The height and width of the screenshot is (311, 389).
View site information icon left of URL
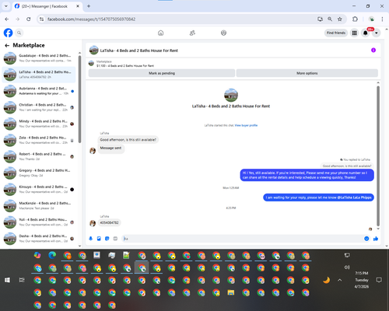click(x=41, y=19)
